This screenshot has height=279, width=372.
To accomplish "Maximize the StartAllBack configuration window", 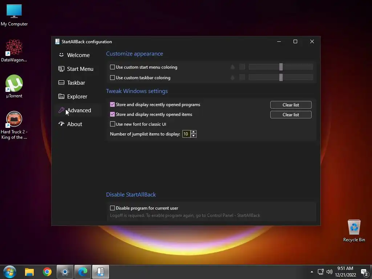I will click(295, 41).
